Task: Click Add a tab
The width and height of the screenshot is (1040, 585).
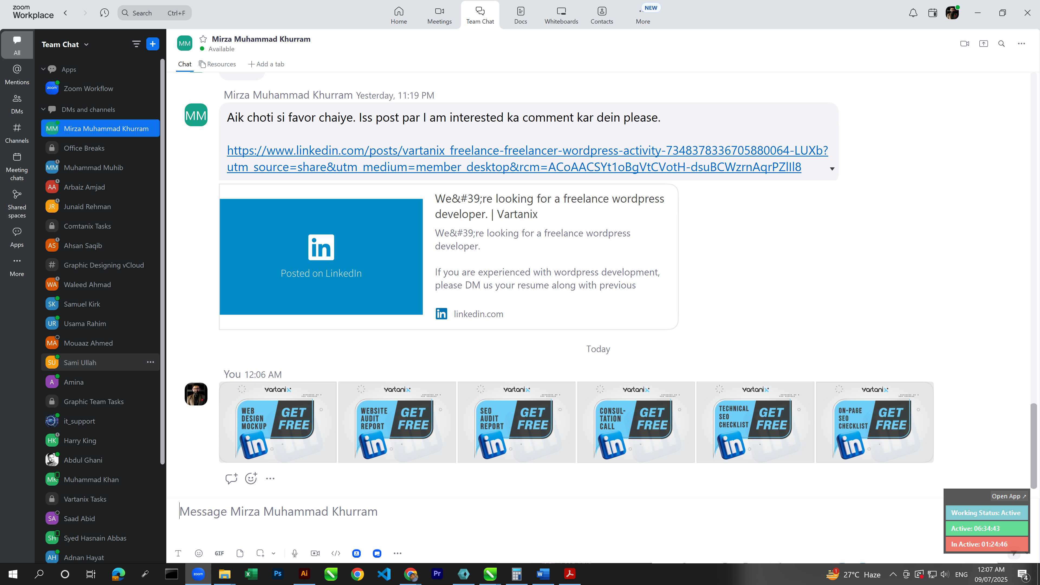Action: click(266, 64)
